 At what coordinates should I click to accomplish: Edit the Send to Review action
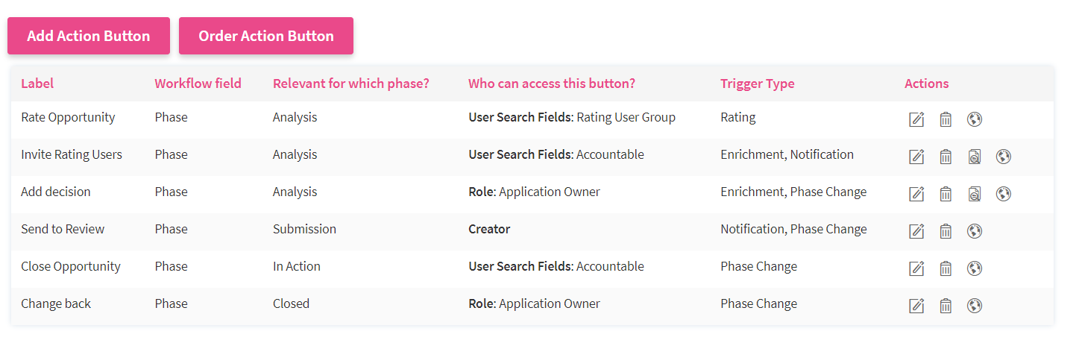[916, 231]
